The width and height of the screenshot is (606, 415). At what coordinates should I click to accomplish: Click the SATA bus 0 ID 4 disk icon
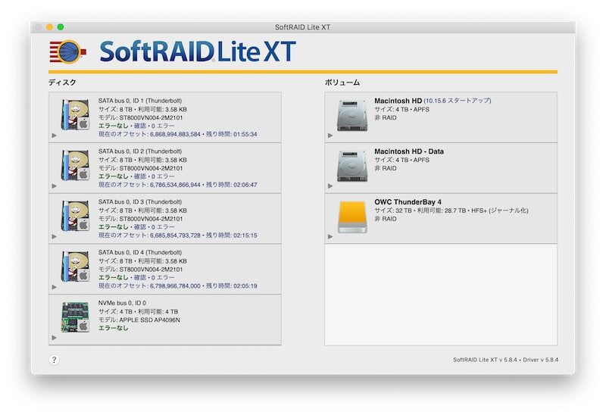[75, 267]
